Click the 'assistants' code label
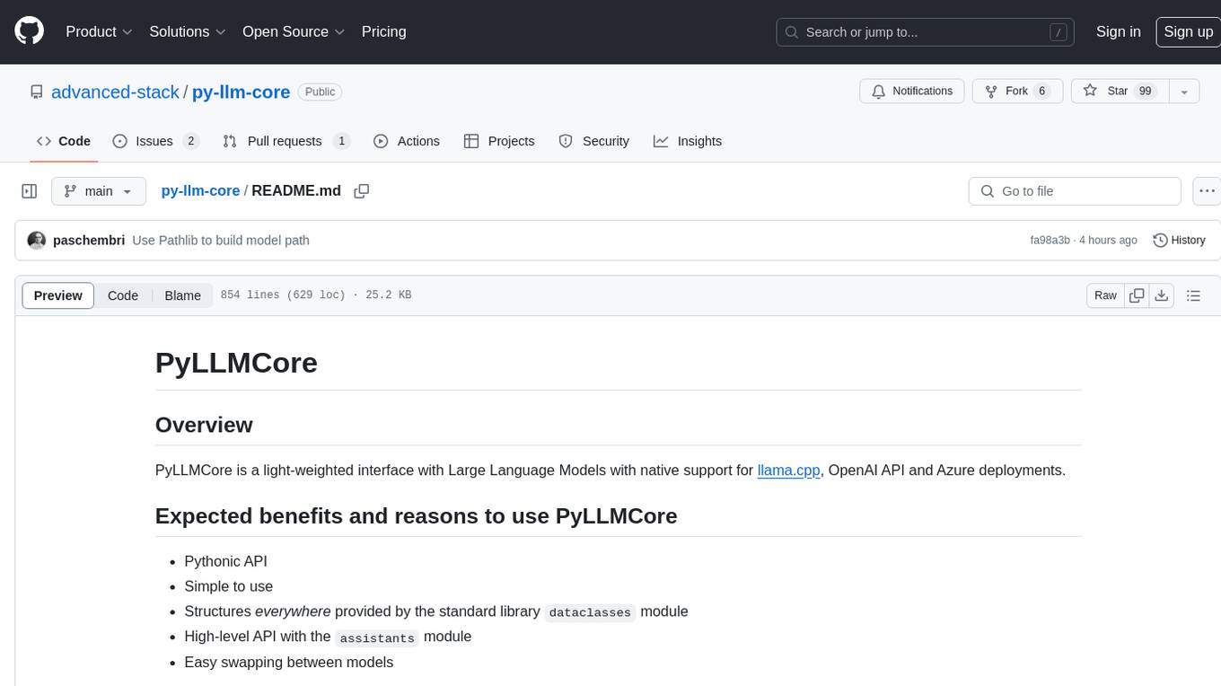 point(377,638)
